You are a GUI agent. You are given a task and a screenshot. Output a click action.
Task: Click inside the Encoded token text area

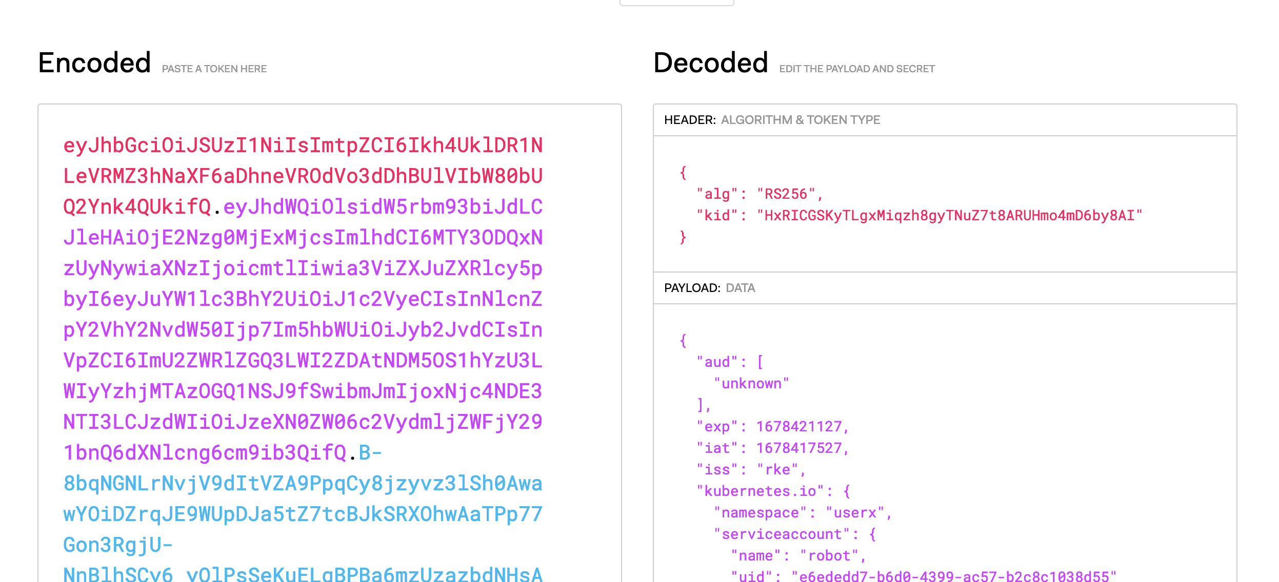coord(330,343)
